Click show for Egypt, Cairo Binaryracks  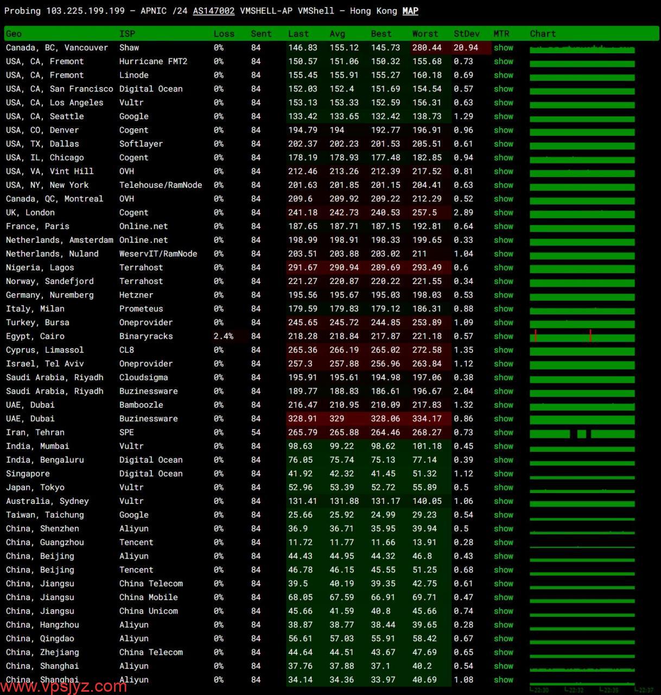point(503,337)
